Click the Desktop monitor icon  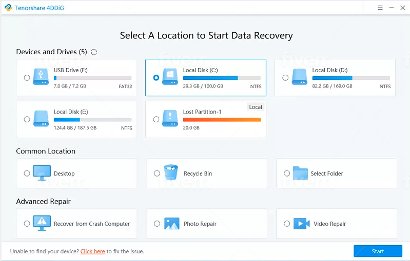(42, 172)
